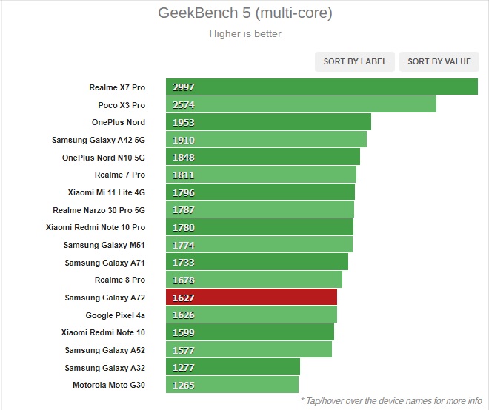489x410 pixels.
Task: Tap the OnePlus Nord N10 5G name
Action: [x=104, y=158]
